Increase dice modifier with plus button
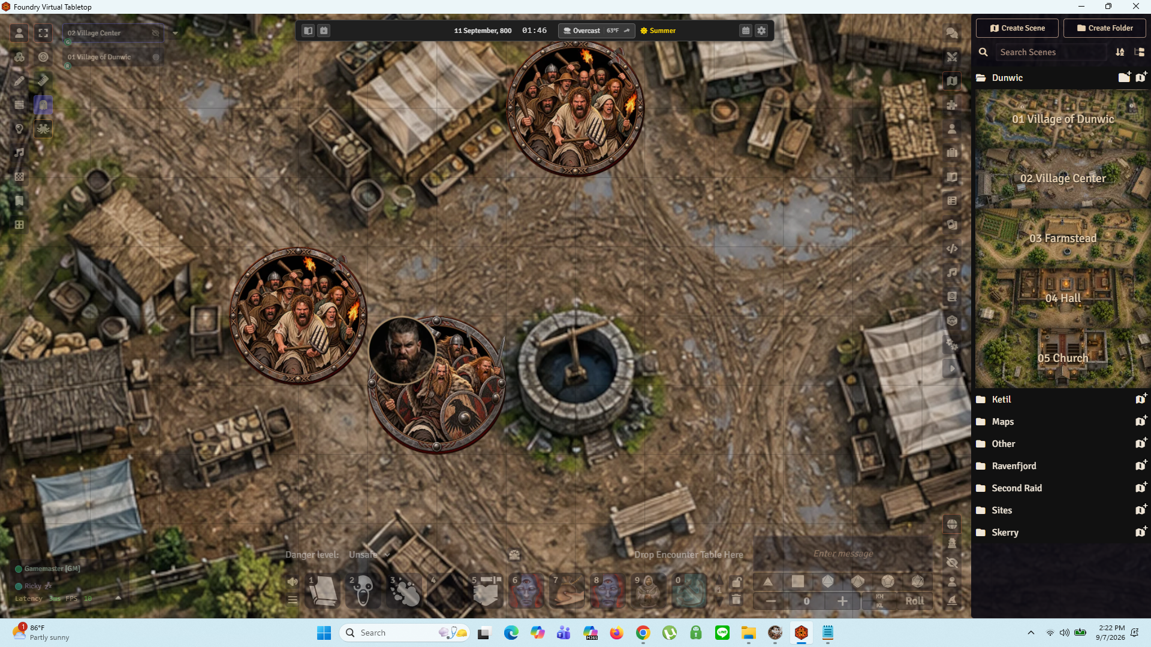1151x647 pixels. [x=842, y=601]
